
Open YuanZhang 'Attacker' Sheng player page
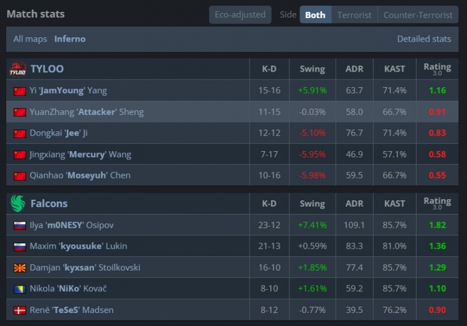click(x=86, y=112)
